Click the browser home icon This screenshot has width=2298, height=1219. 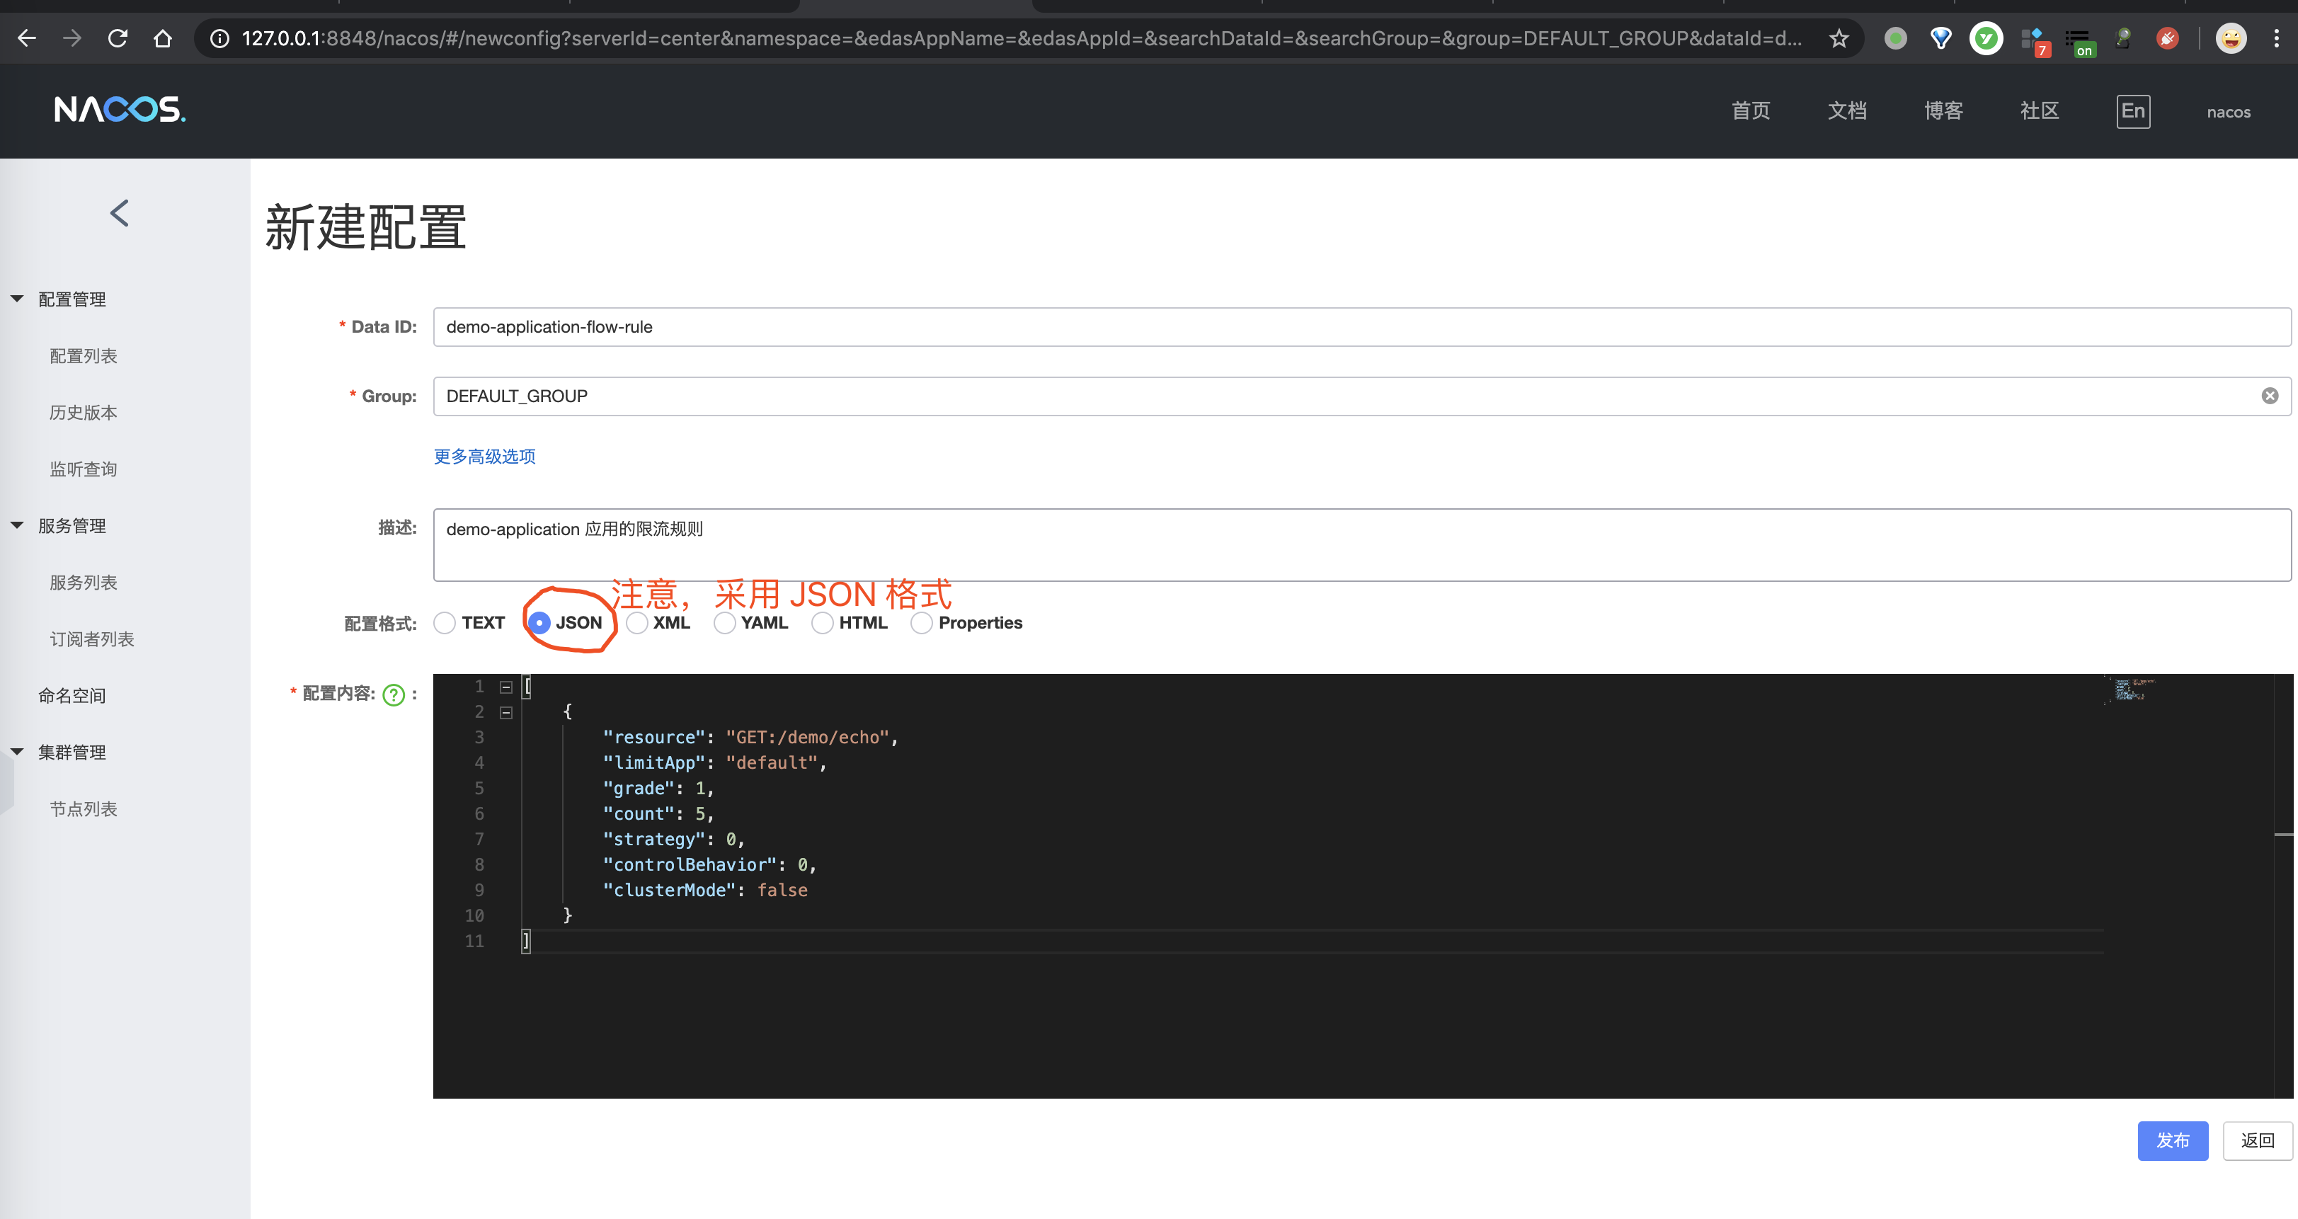(x=162, y=38)
